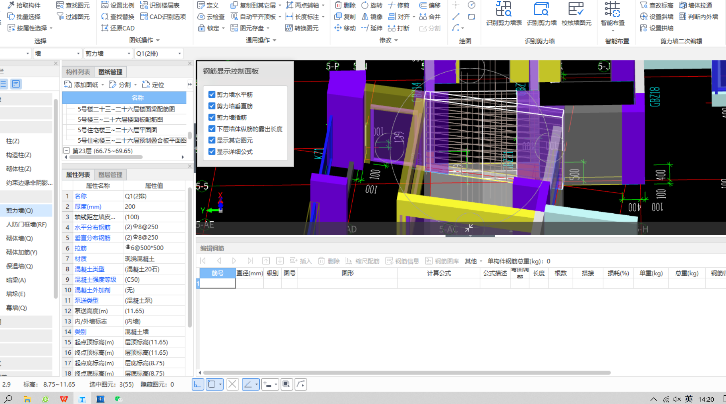Click the 打断 break tool
Viewport: 726px width, 404px height.
398,28
